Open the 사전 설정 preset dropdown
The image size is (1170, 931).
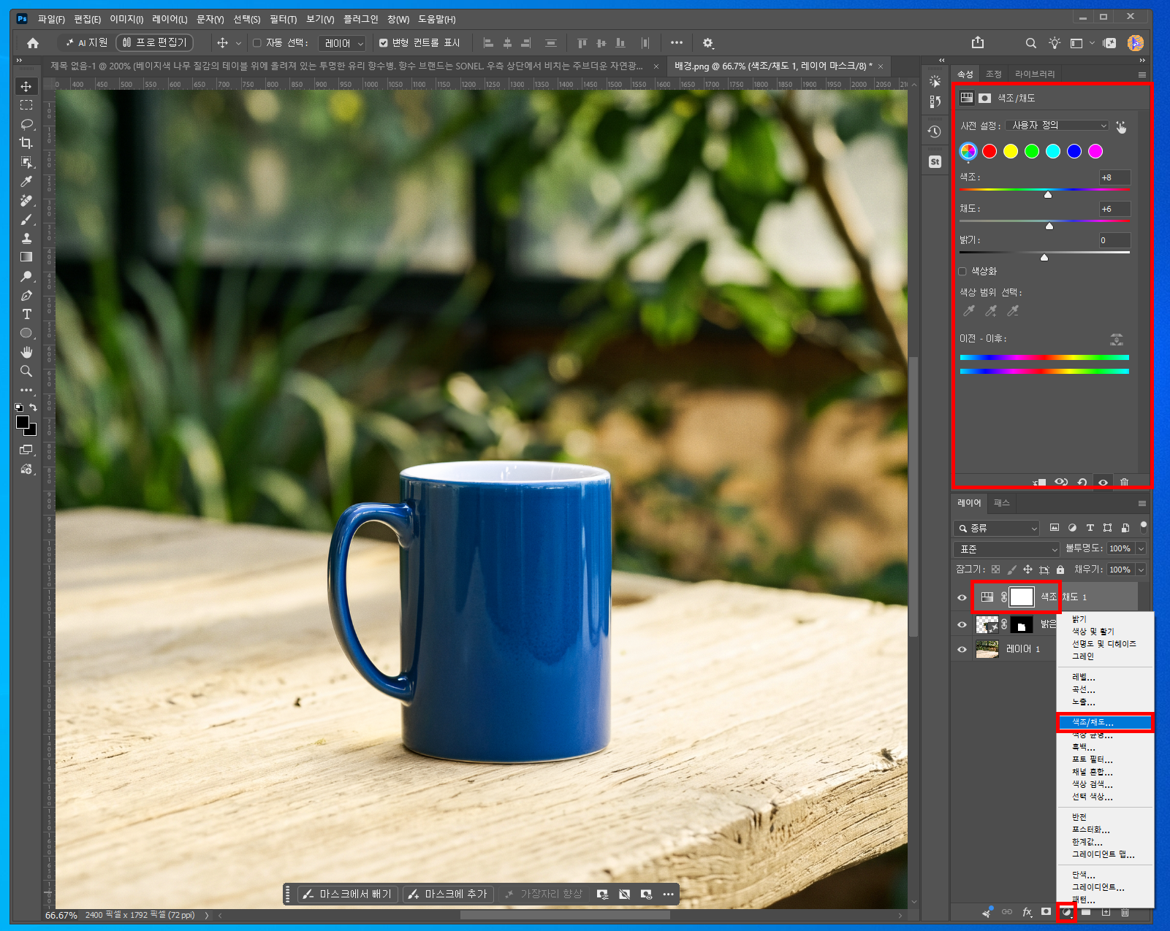[1057, 126]
